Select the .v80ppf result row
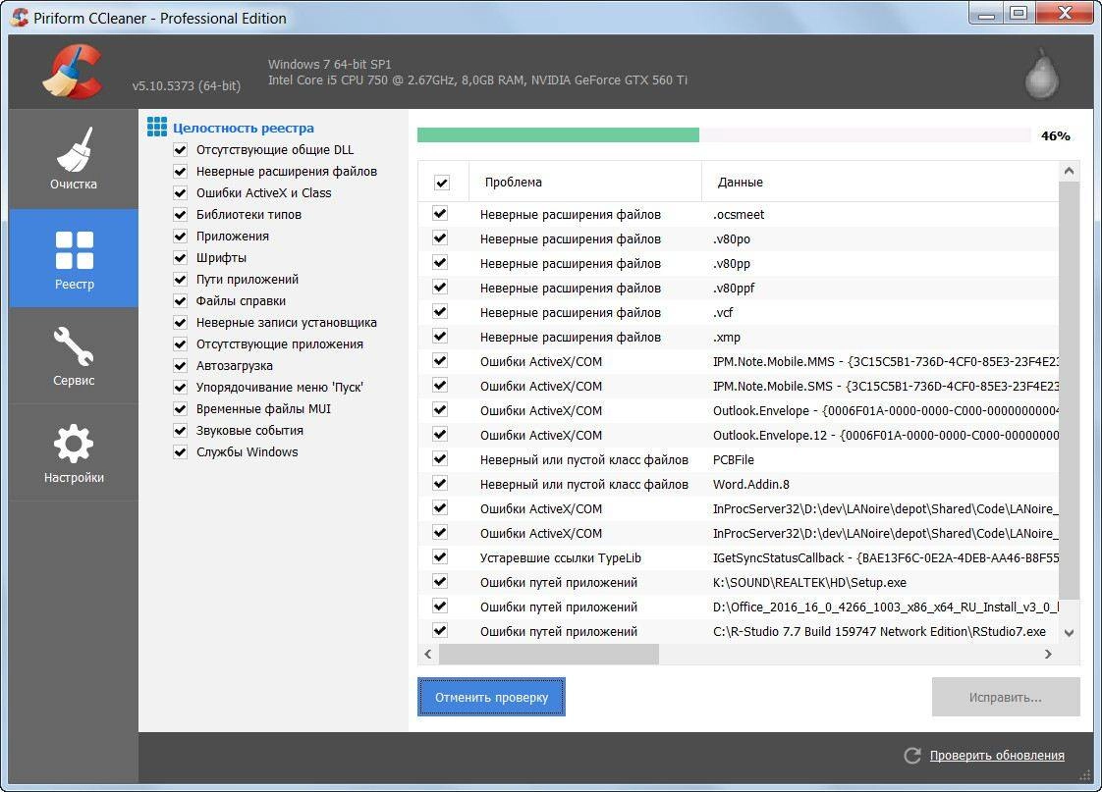1102x792 pixels. [x=738, y=288]
